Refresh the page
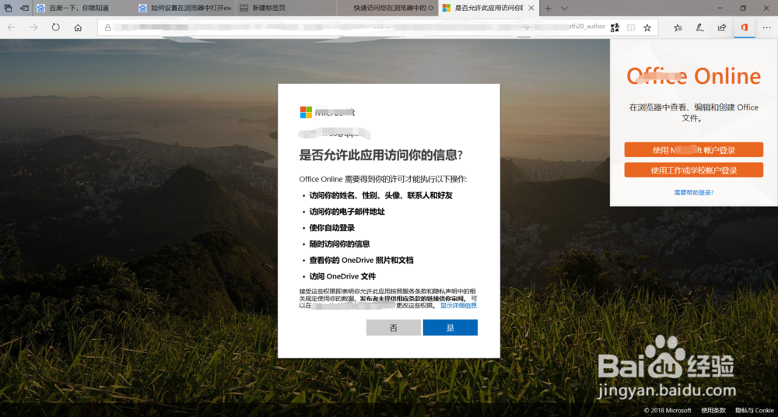The width and height of the screenshot is (778, 417). click(x=55, y=28)
